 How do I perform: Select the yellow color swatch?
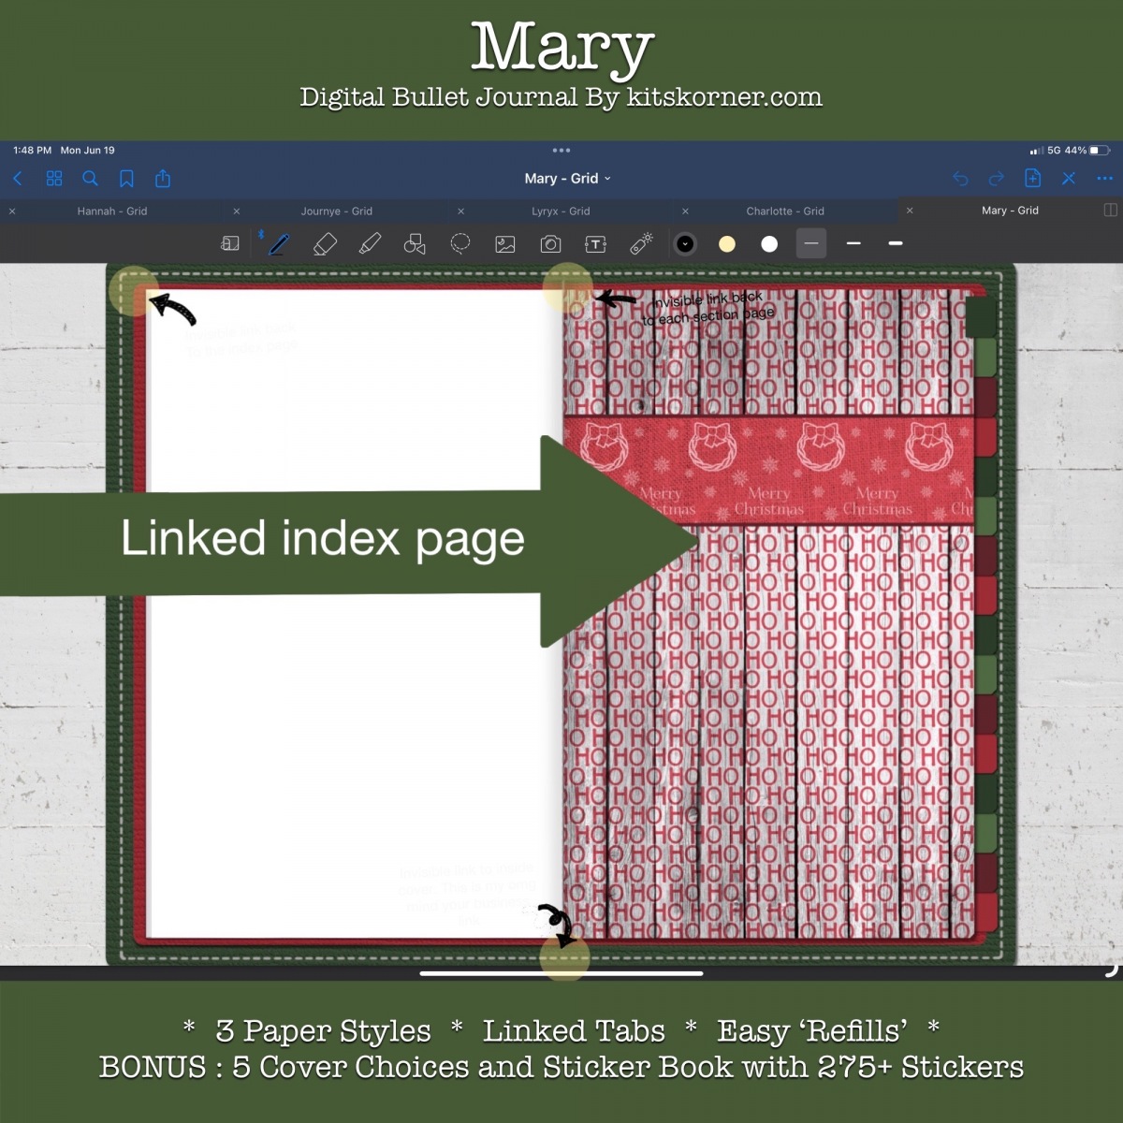click(x=728, y=243)
